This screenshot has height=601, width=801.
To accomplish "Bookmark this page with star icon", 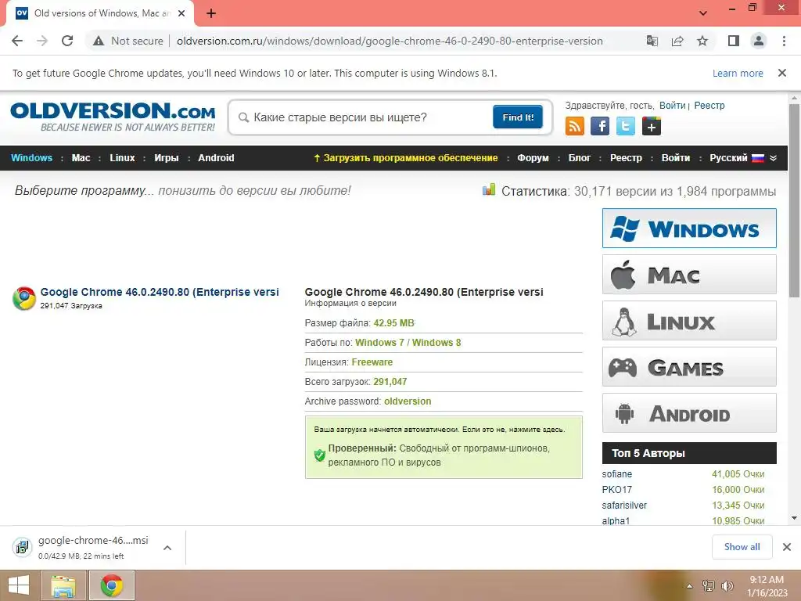I will (x=702, y=41).
